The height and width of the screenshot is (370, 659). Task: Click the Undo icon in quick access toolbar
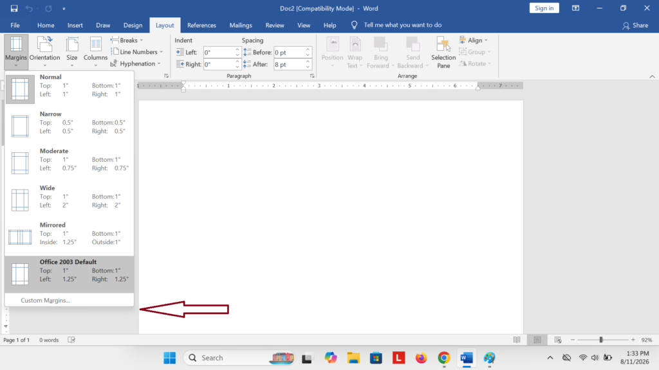29,8
